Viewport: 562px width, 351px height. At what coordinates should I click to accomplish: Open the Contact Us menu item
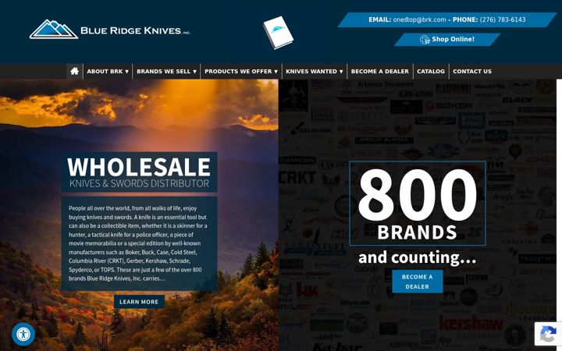[x=472, y=71]
